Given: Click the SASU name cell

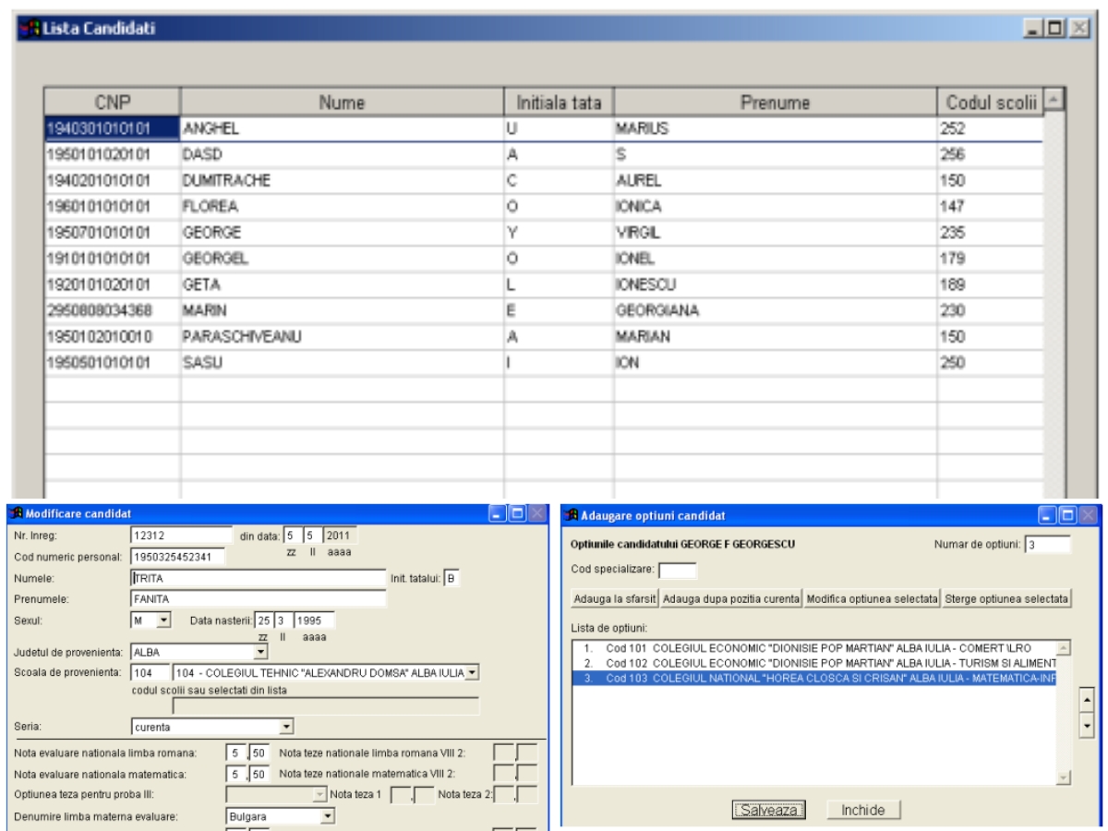Looking at the screenshot, I should pos(342,363).
